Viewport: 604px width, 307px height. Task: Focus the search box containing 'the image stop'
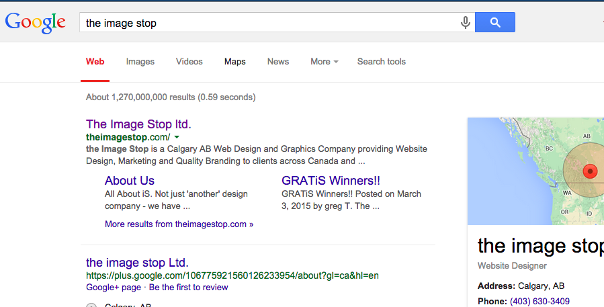click(277, 22)
